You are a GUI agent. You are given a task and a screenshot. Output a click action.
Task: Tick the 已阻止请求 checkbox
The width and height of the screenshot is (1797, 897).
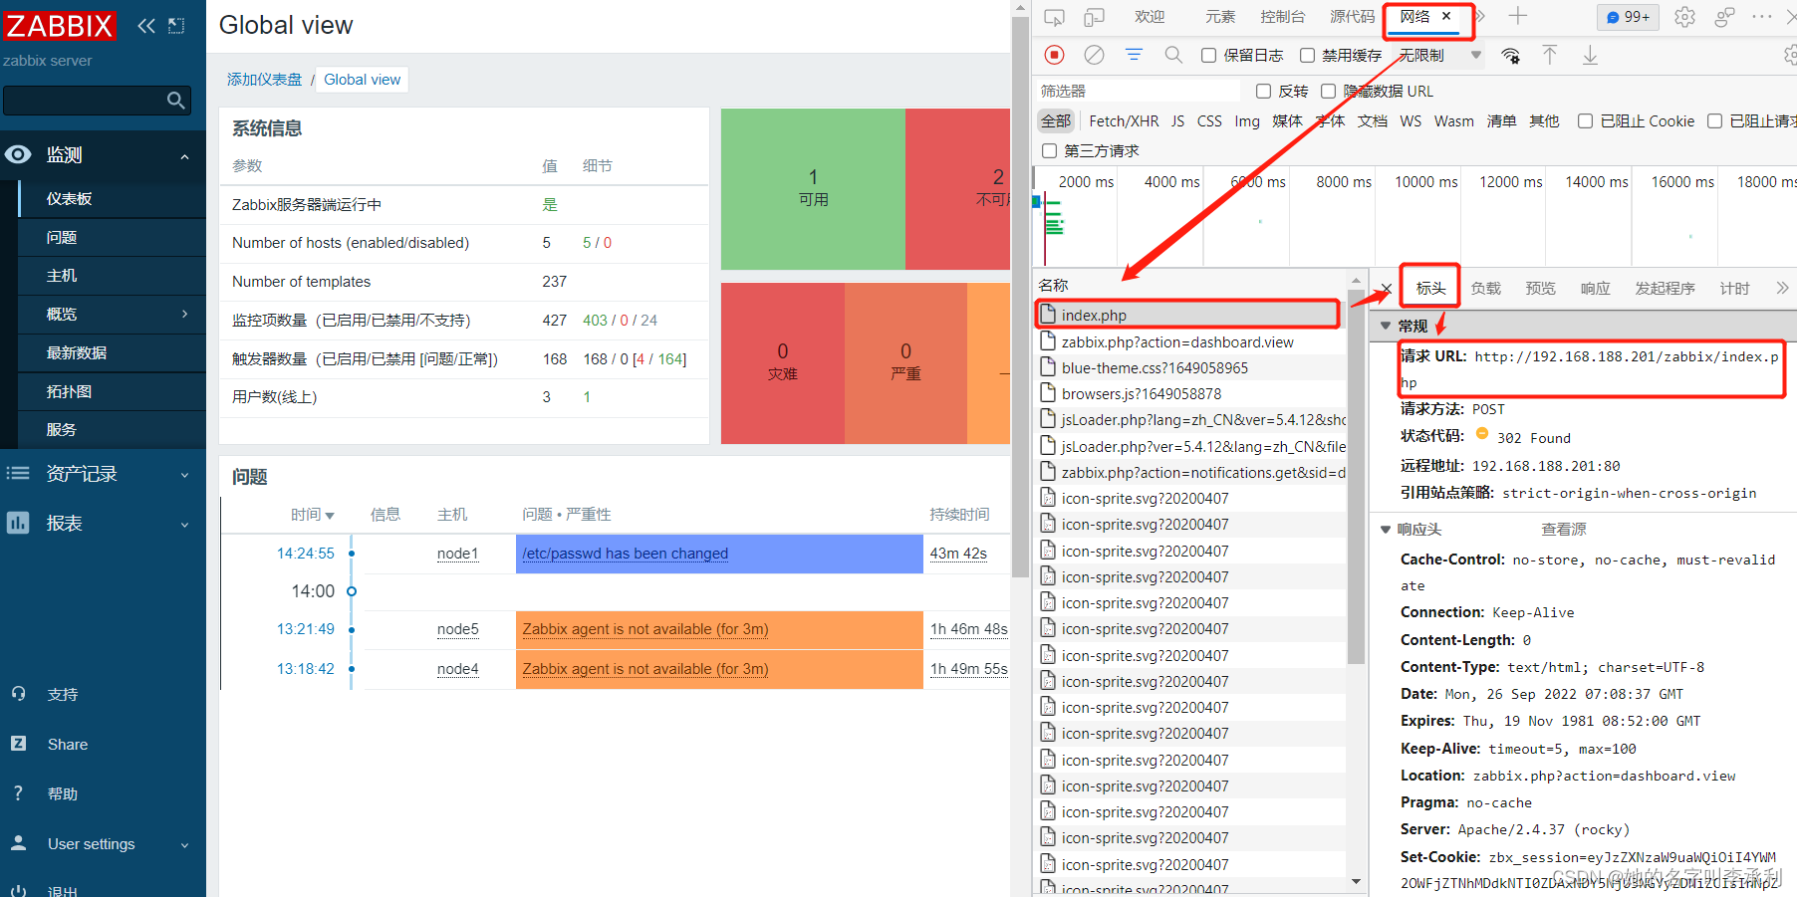[1714, 121]
